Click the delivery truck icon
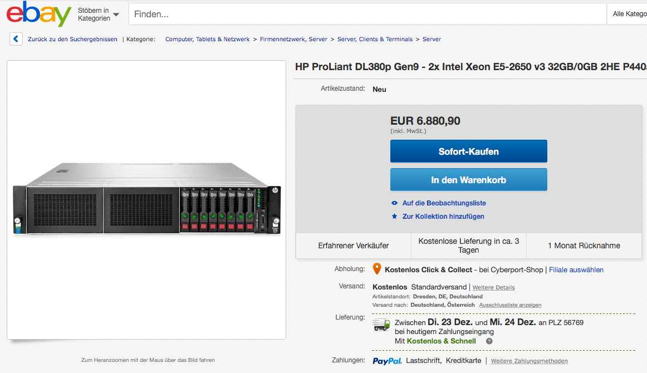The height and width of the screenshot is (373, 647). (381, 325)
